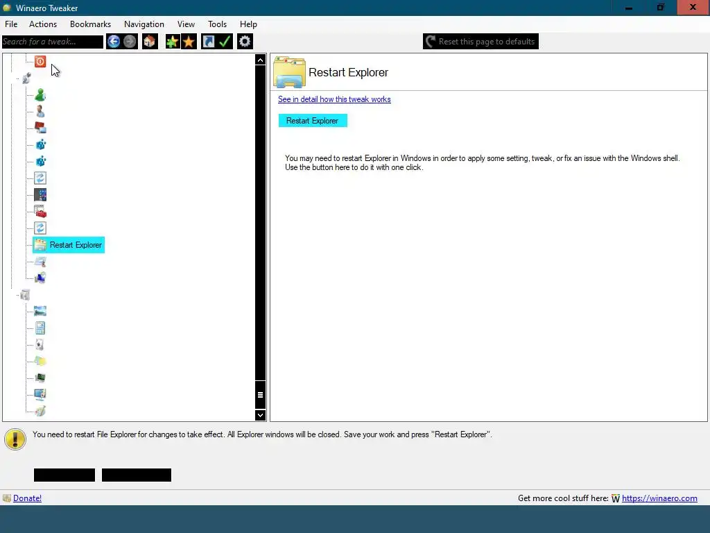Click the 'Restart Explorer' page heading

click(x=348, y=72)
